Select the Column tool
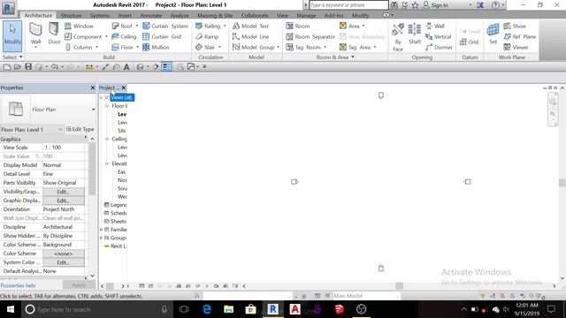566x318 pixels. 79,47
